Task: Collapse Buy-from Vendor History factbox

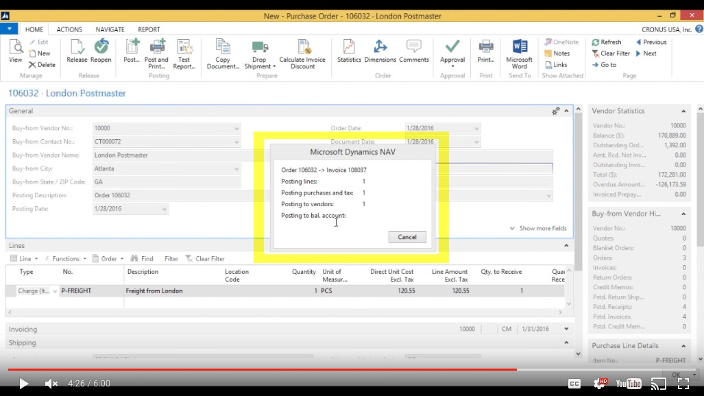Action: (683, 214)
